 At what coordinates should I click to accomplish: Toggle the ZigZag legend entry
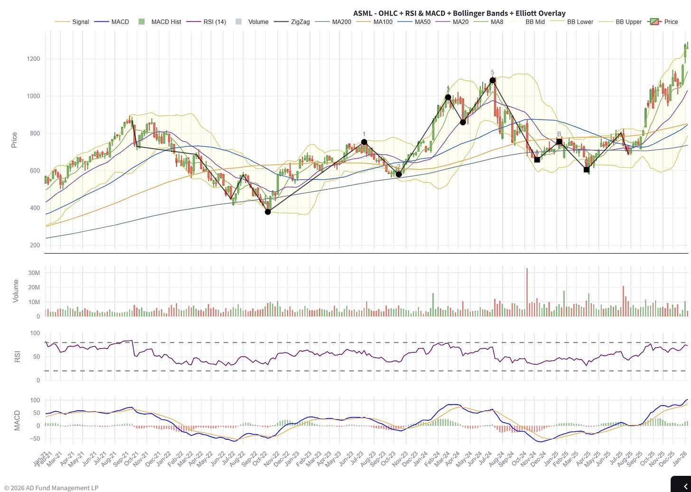[291, 22]
